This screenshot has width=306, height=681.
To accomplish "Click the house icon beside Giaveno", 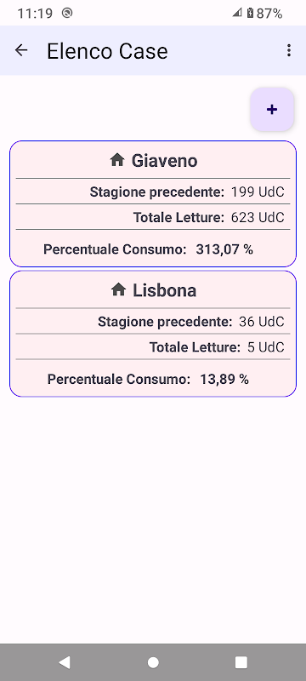I will pyautogui.click(x=117, y=160).
